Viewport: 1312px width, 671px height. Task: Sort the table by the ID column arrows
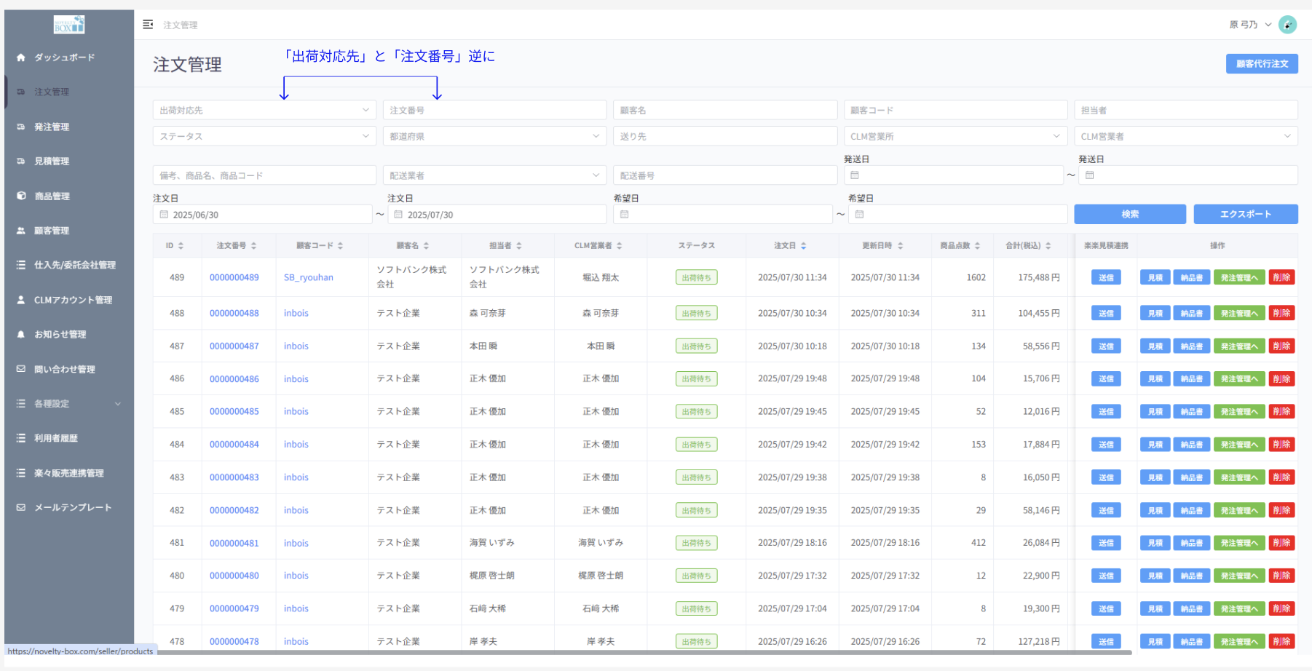(x=181, y=246)
